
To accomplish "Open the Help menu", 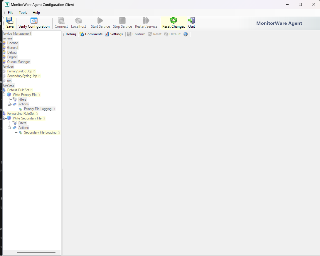I will tap(36, 13).
